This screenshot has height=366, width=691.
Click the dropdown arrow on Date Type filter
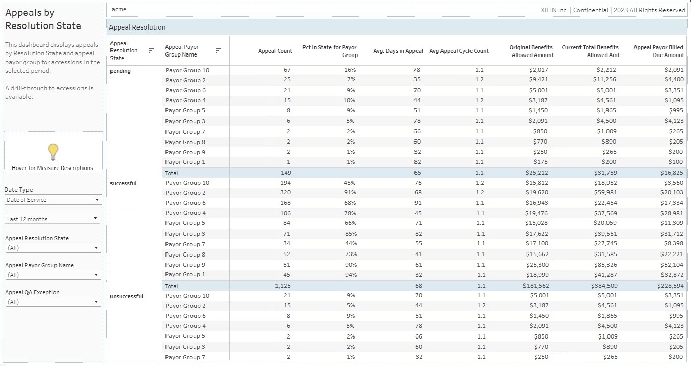[x=98, y=200]
